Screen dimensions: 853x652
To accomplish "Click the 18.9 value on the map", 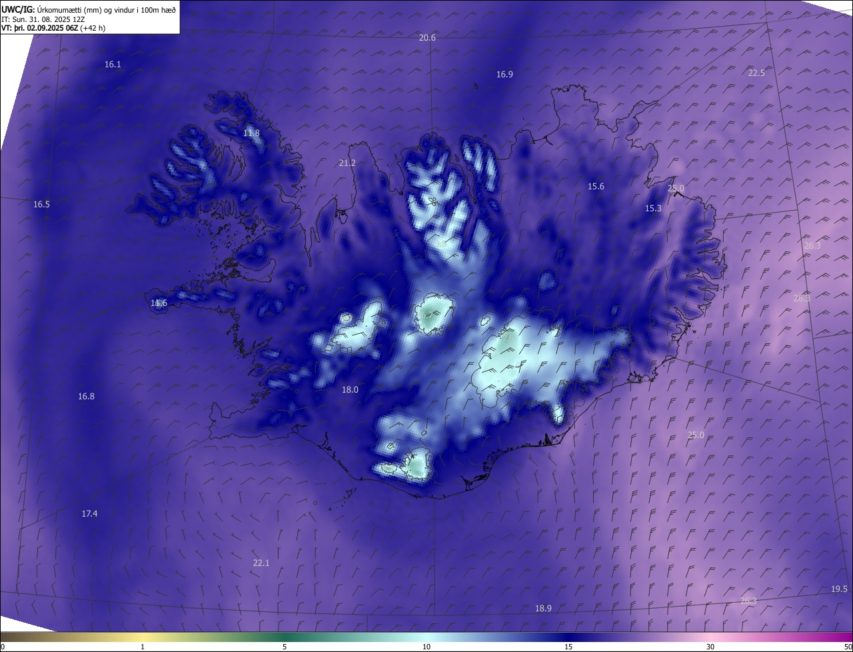I will pyautogui.click(x=543, y=609).
